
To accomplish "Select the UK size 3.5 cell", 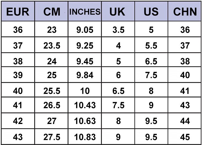I will coord(118,30).
